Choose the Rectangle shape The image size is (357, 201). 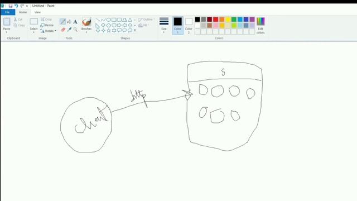[114, 20]
